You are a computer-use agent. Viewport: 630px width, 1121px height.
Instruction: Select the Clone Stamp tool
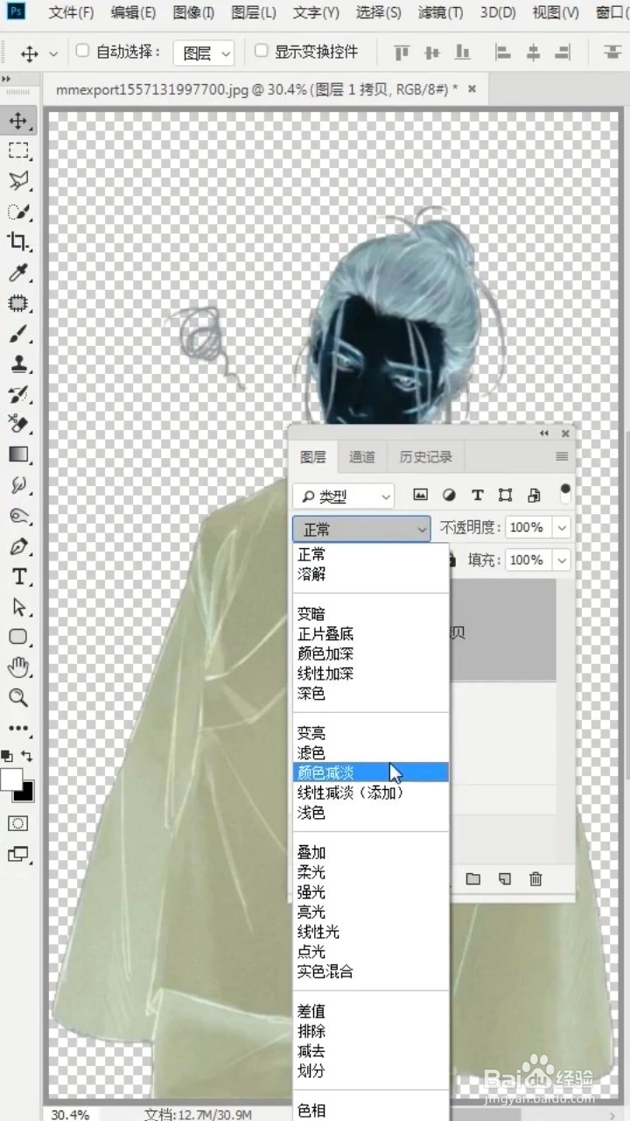(18, 363)
